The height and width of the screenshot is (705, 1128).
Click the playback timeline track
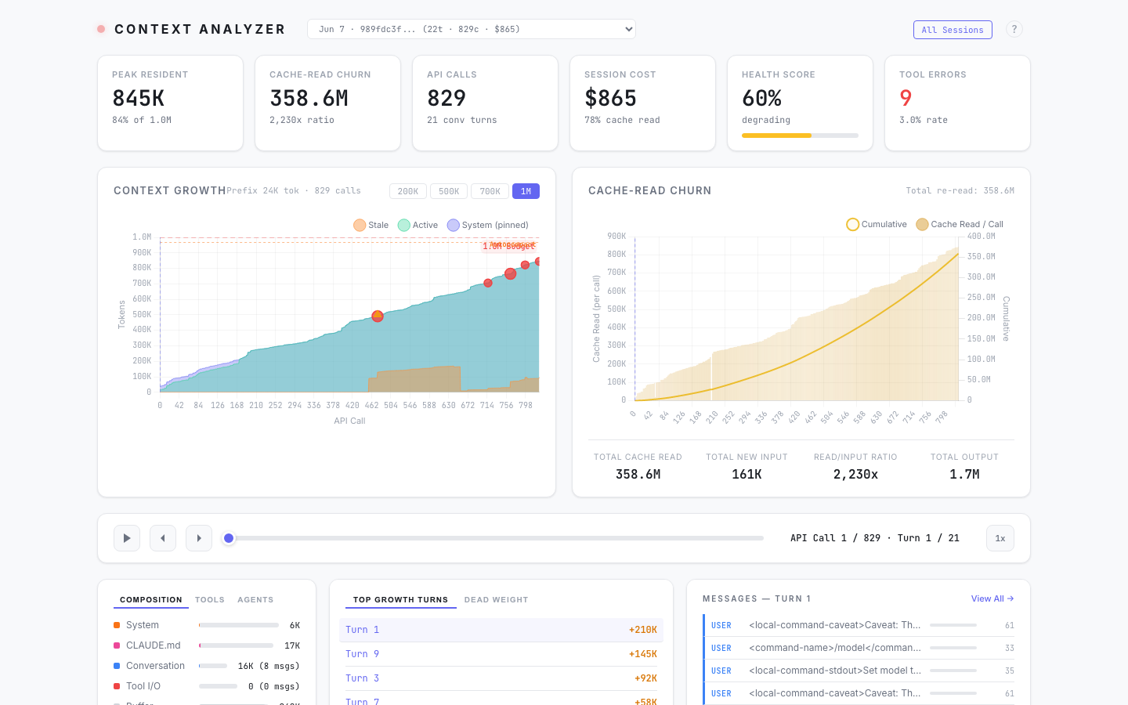coord(496,538)
